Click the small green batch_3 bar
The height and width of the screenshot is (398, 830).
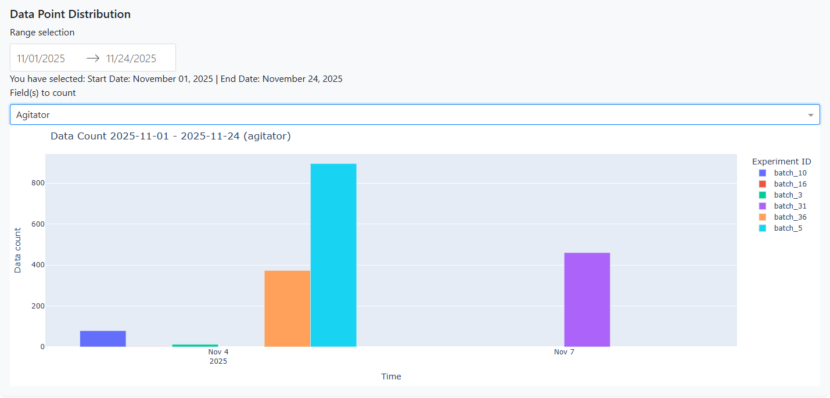pos(195,345)
